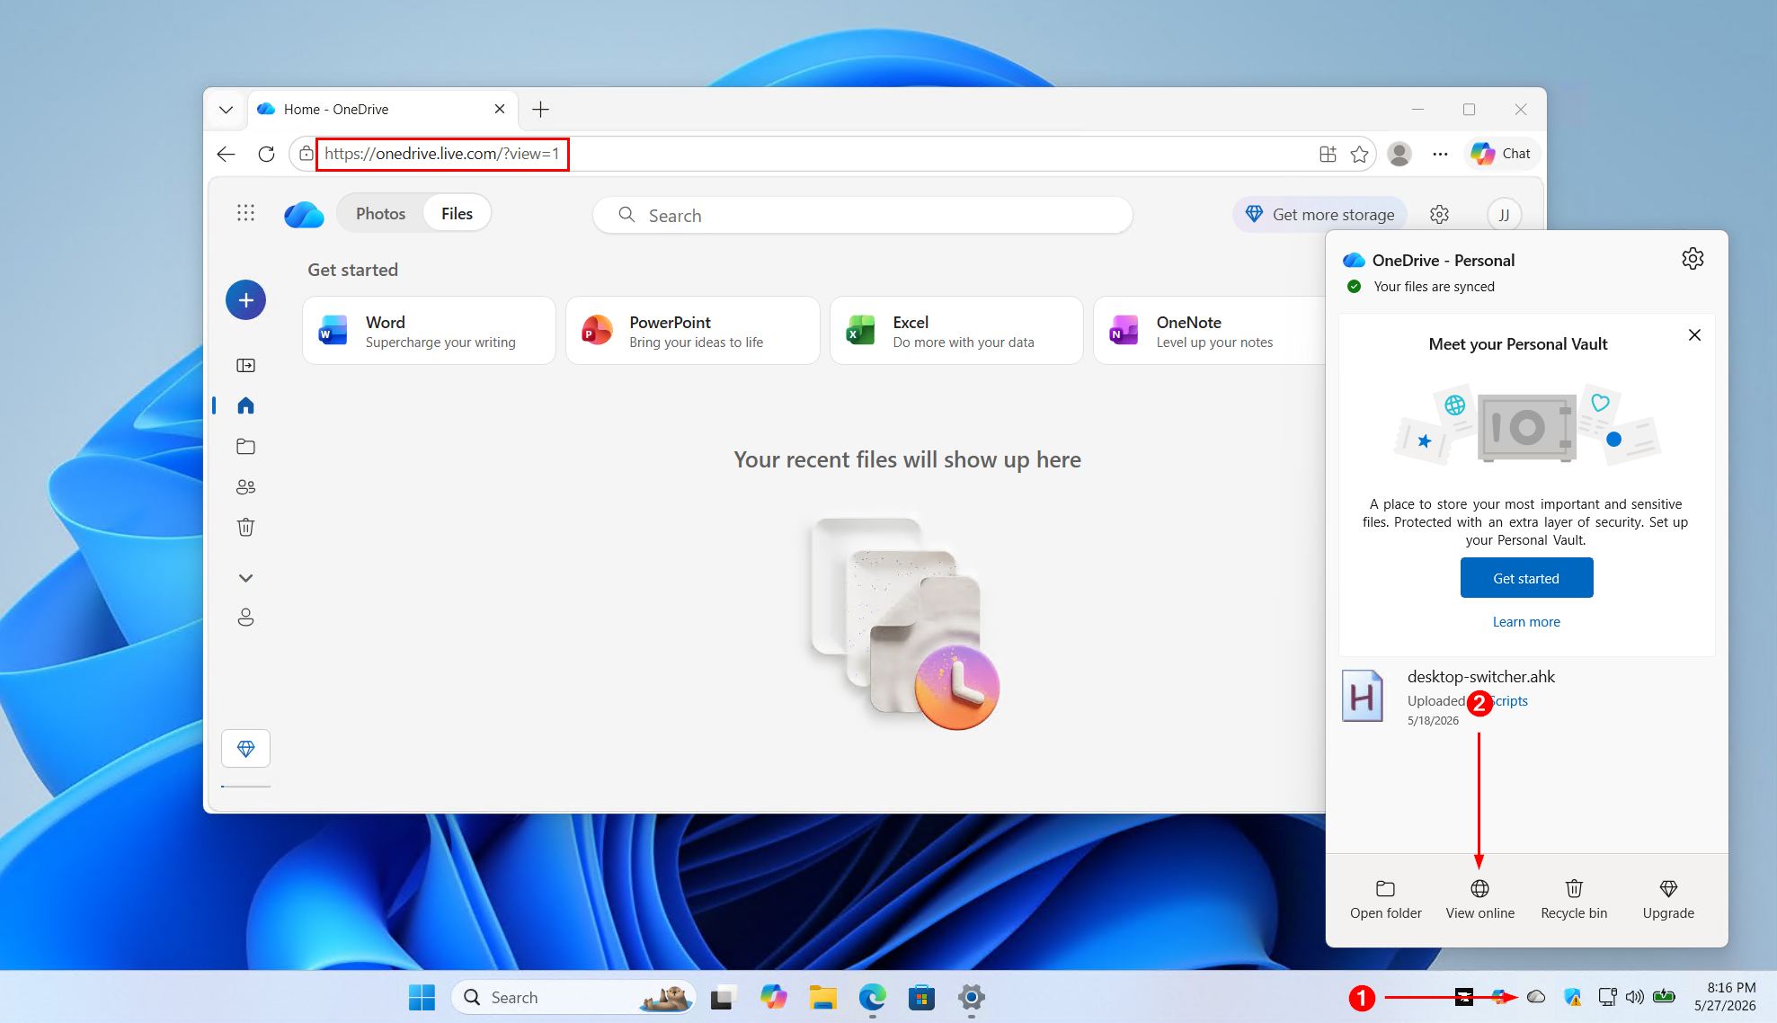Screen dimensions: 1777x1023
Task: Open the Excel get started card
Action: point(956,331)
